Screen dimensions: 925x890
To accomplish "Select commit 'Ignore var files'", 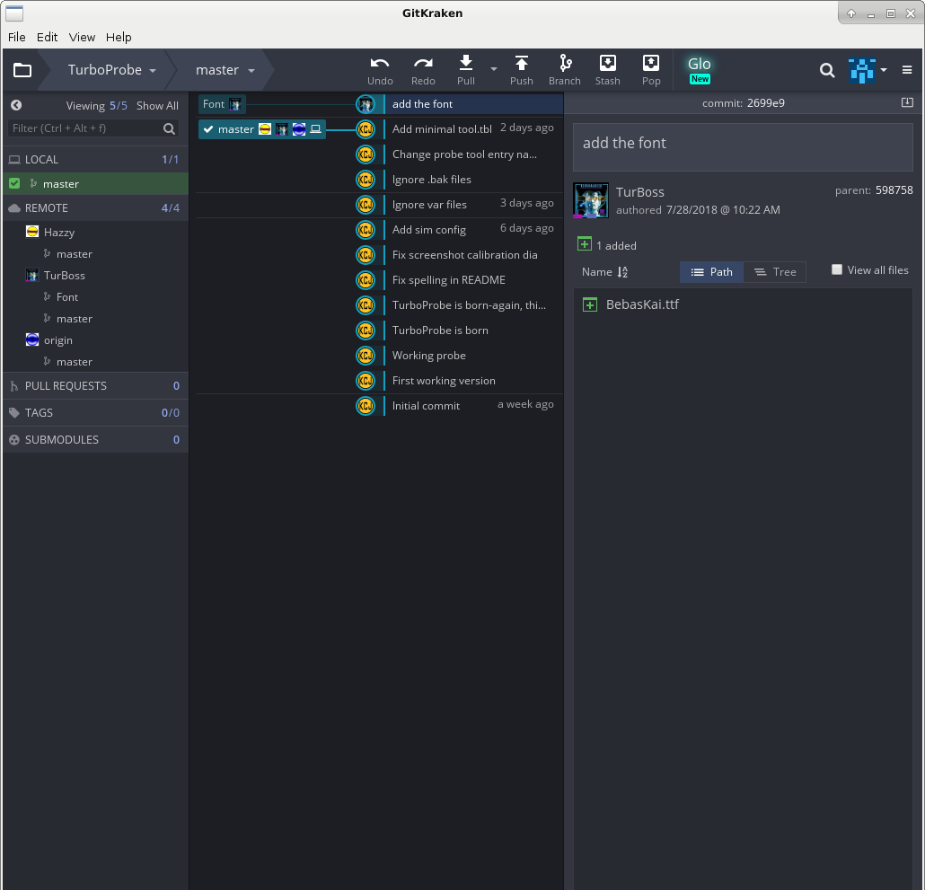I will coord(429,205).
